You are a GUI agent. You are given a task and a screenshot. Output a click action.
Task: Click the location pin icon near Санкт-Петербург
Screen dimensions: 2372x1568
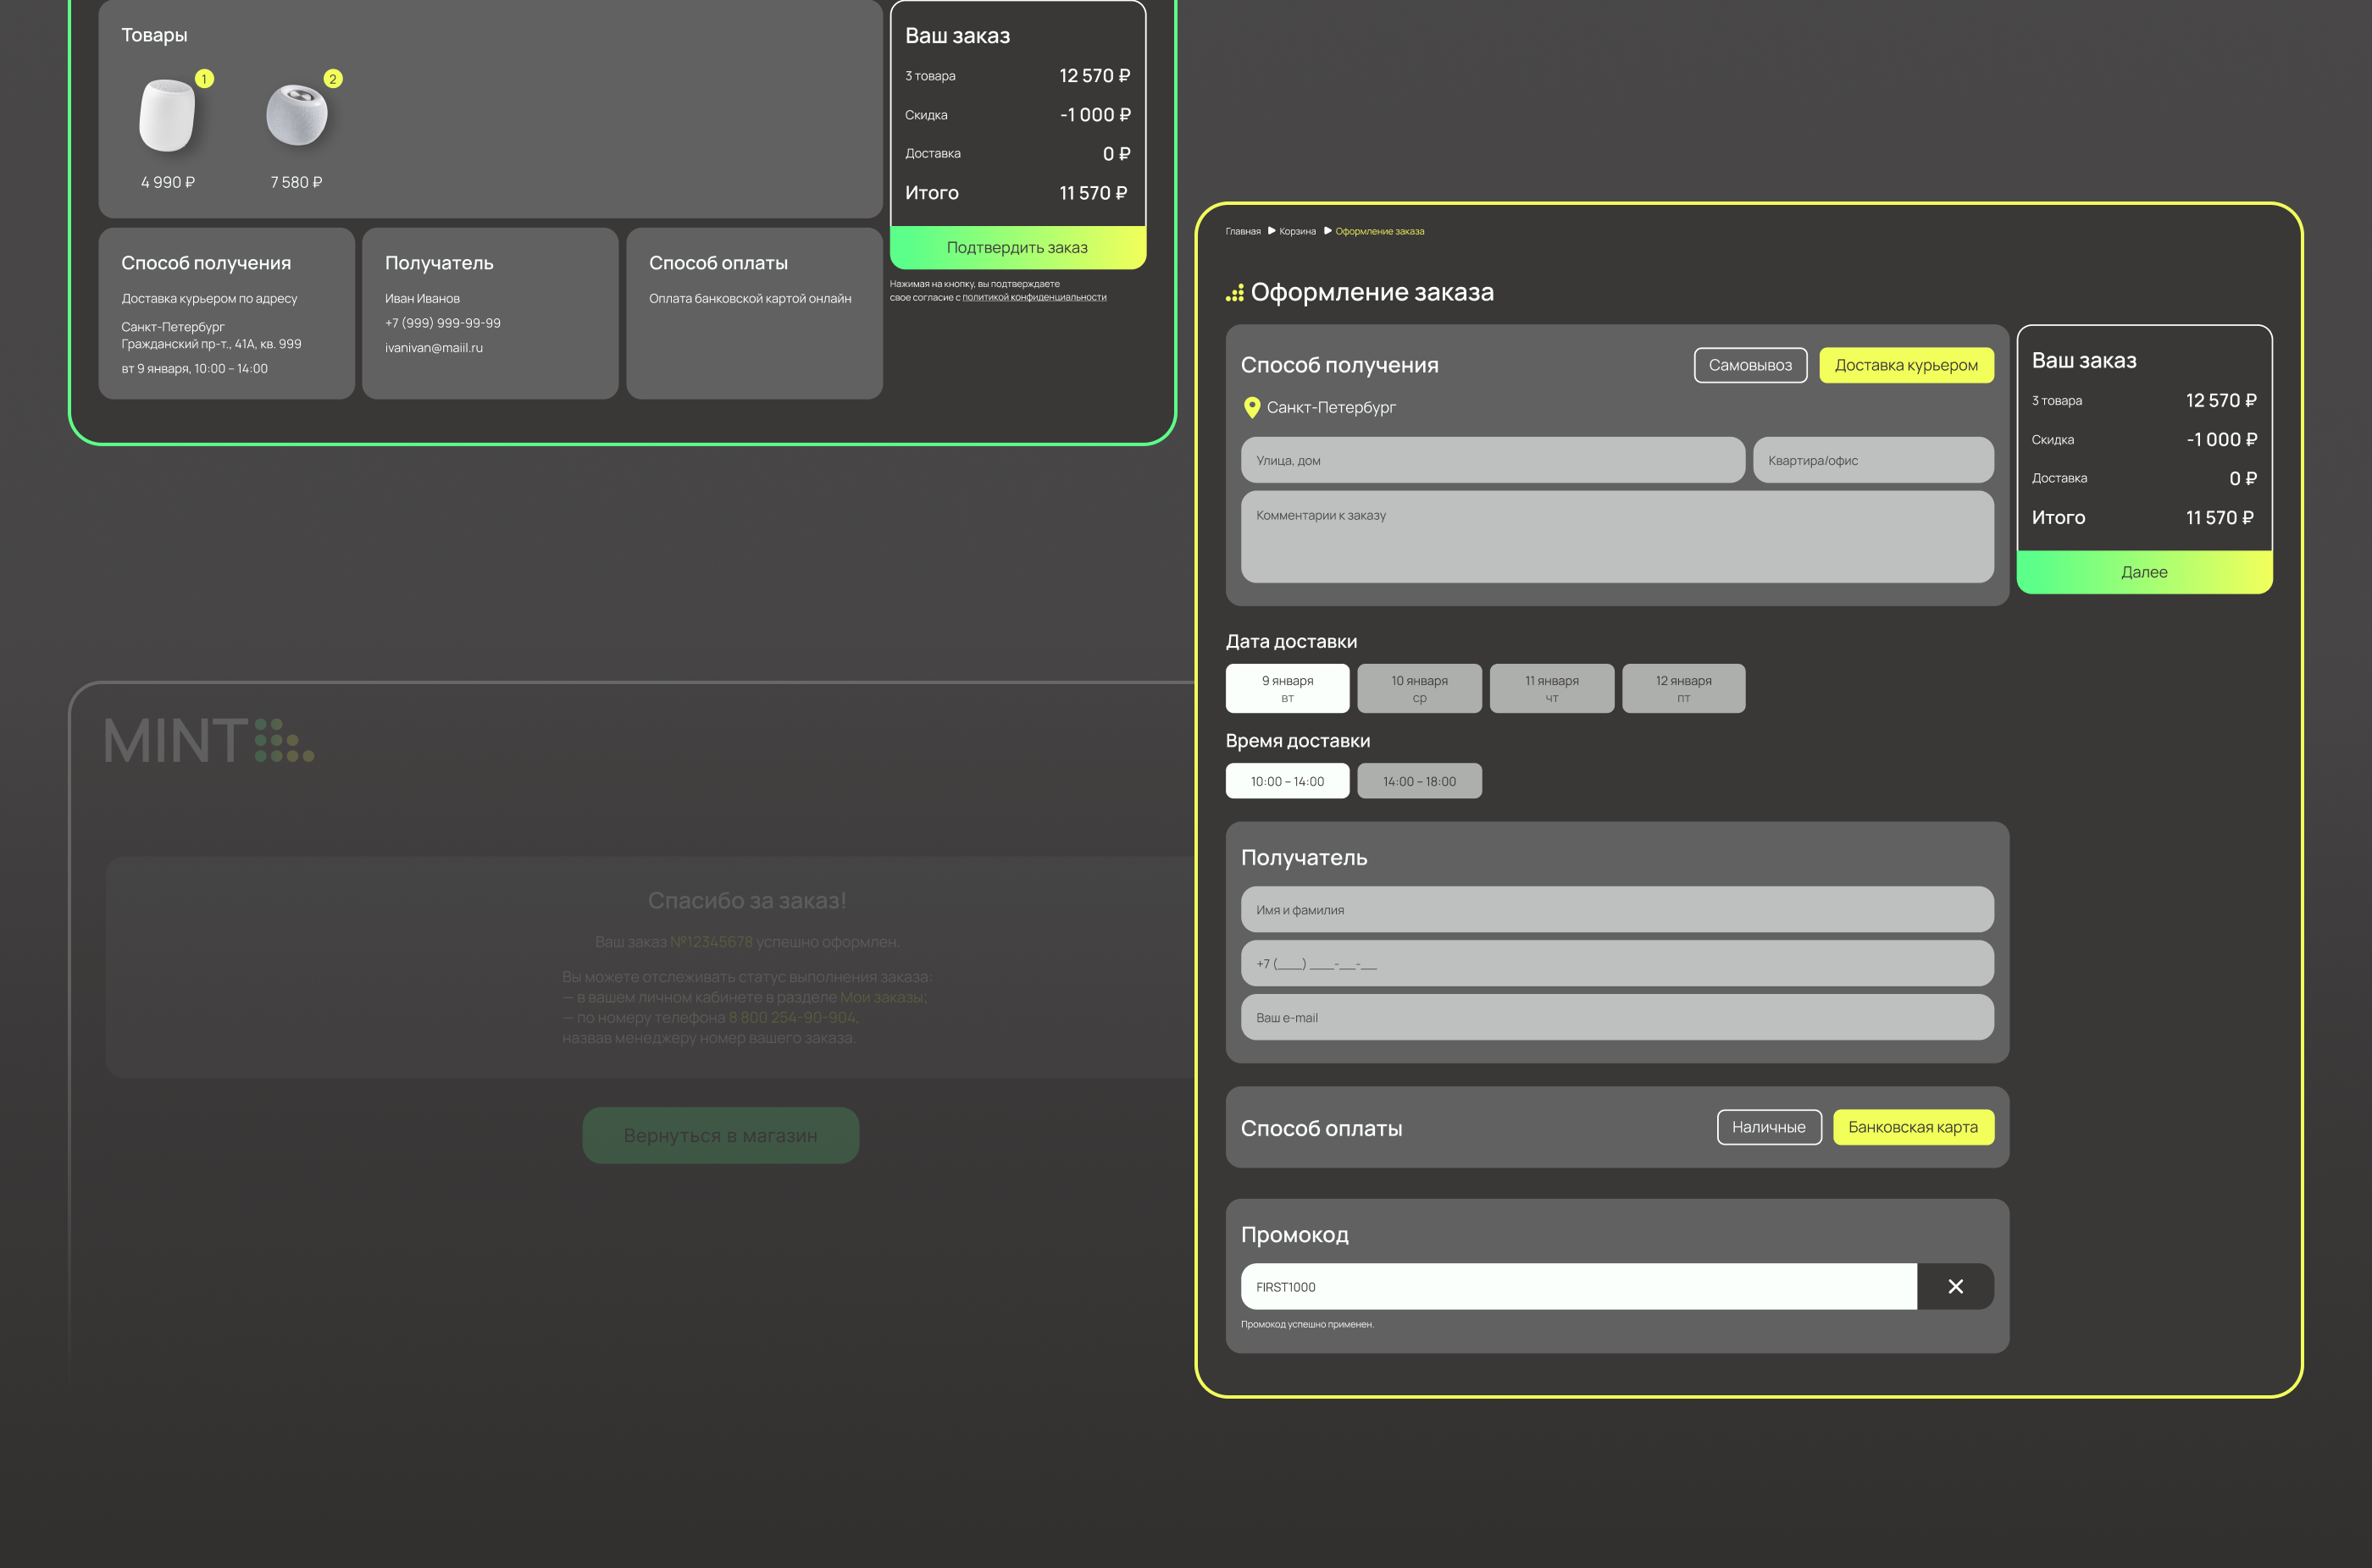point(1250,407)
